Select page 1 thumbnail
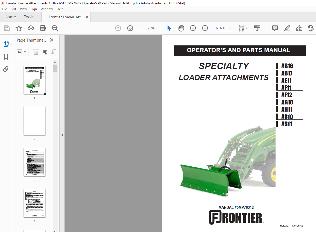Viewport: 316px width, 232px height. point(34,80)
